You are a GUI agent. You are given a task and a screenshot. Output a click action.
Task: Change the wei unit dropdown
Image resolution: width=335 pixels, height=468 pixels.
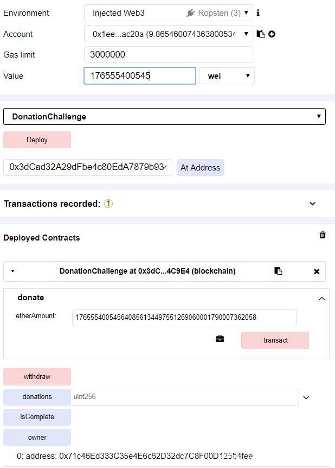227,76
